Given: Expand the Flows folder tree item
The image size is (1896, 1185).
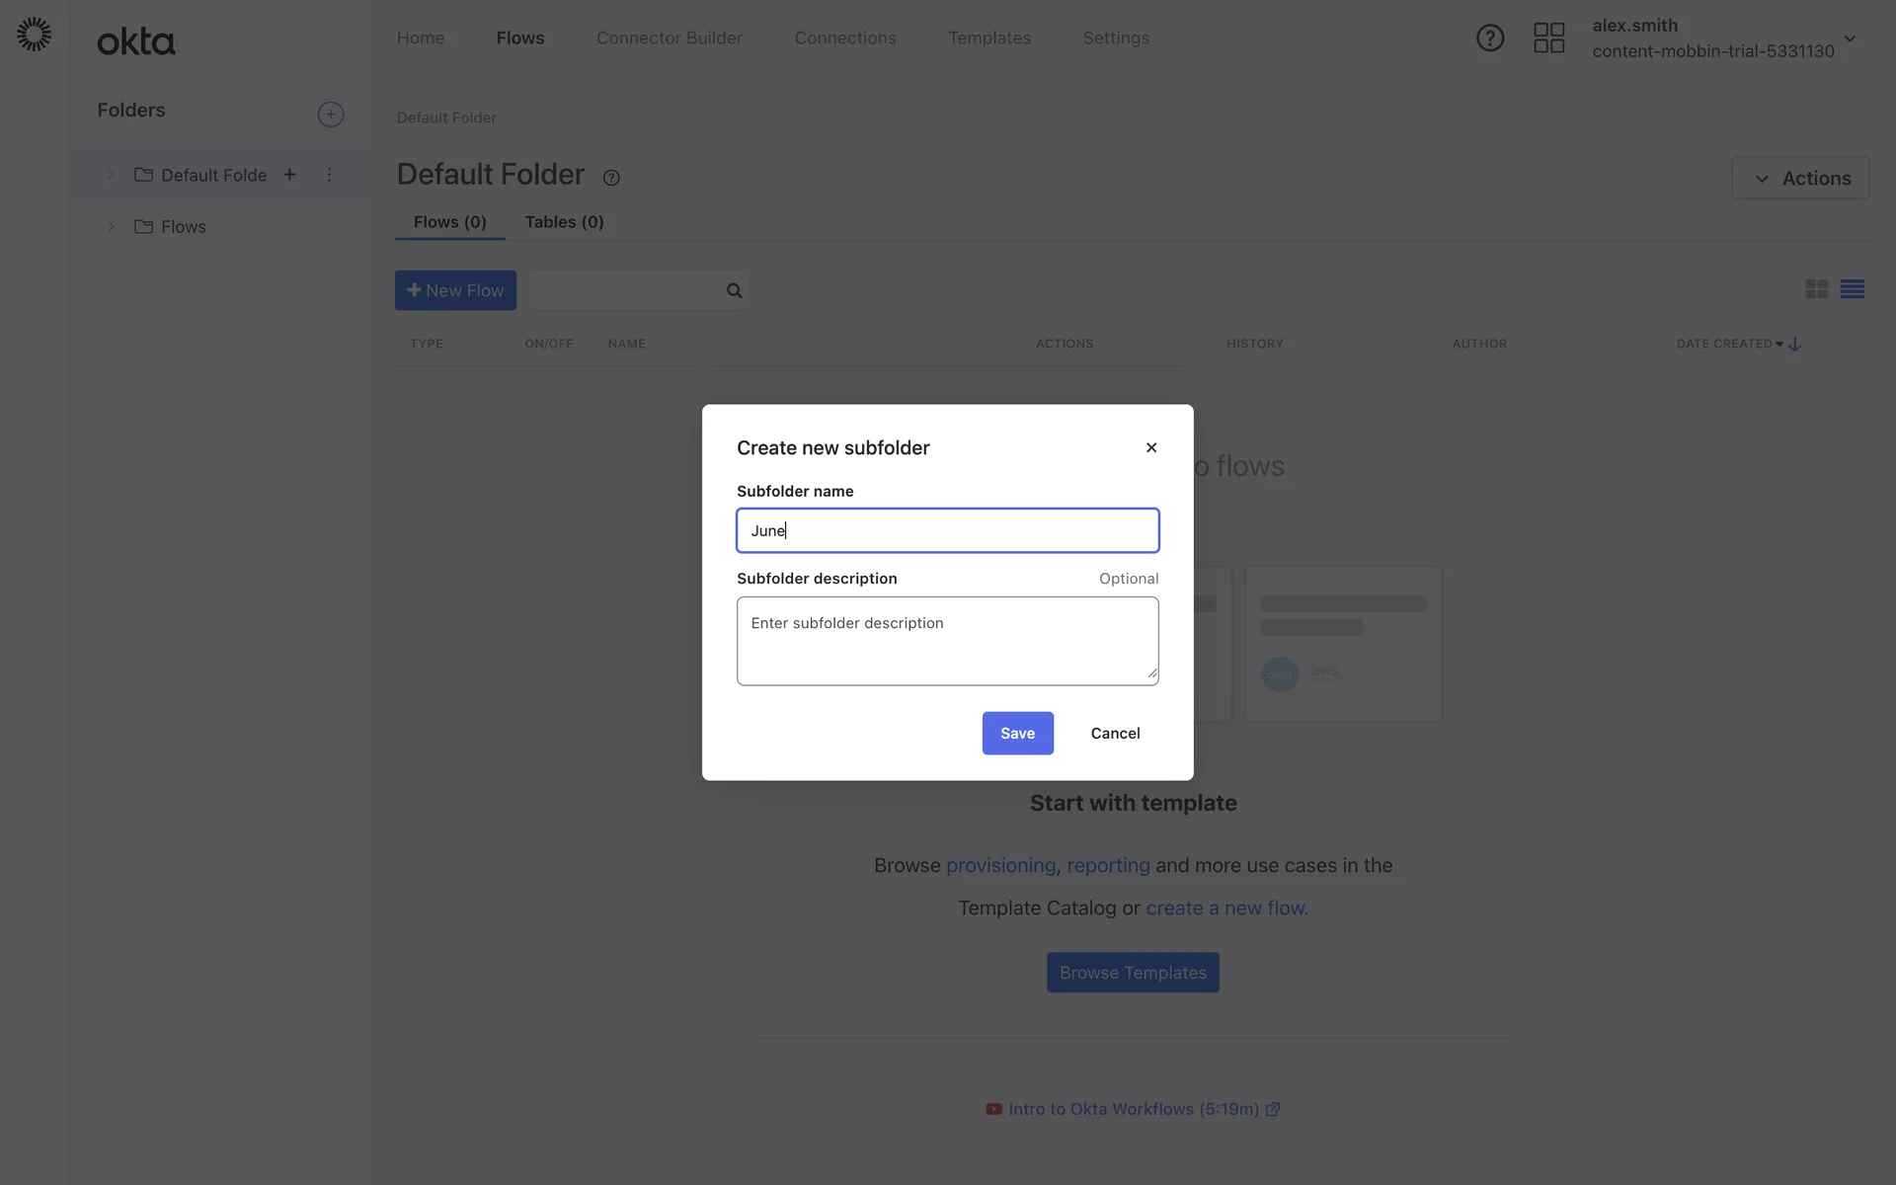Looking at the screenshot, I should click(111, 226).
